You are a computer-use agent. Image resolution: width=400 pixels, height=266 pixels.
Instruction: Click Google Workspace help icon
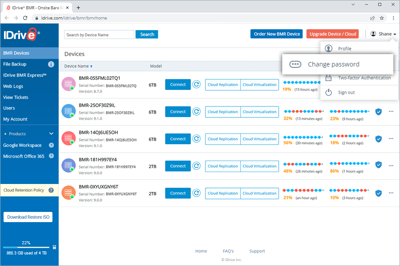pyautogui.click(x=51, y=145)
